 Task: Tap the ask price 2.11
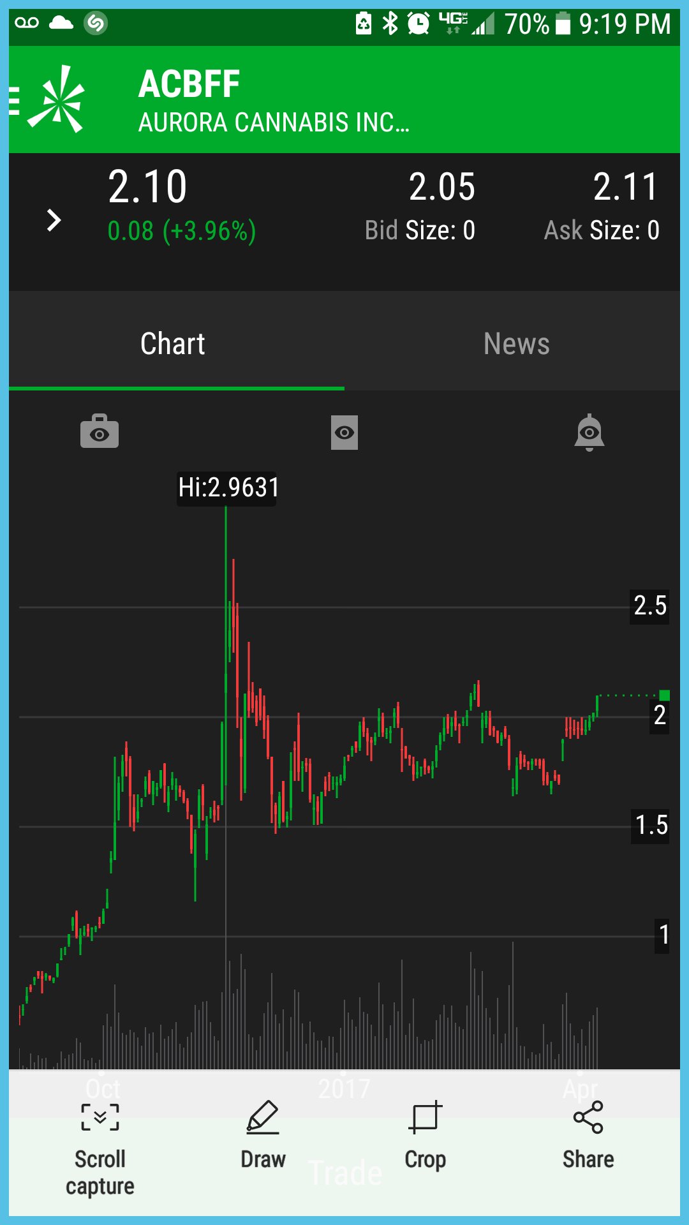[626, 188]
